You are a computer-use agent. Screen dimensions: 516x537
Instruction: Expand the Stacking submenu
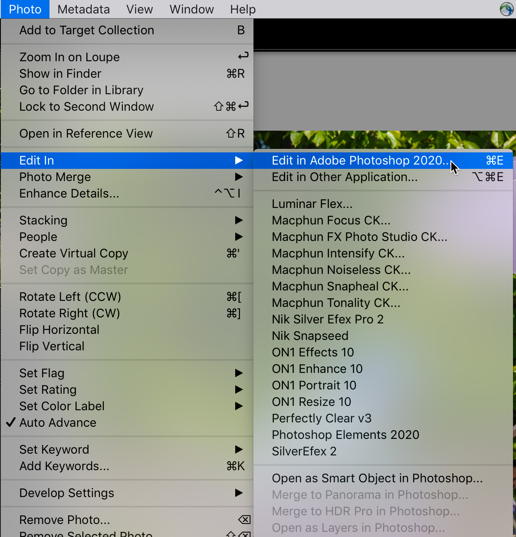coord(43,220)
